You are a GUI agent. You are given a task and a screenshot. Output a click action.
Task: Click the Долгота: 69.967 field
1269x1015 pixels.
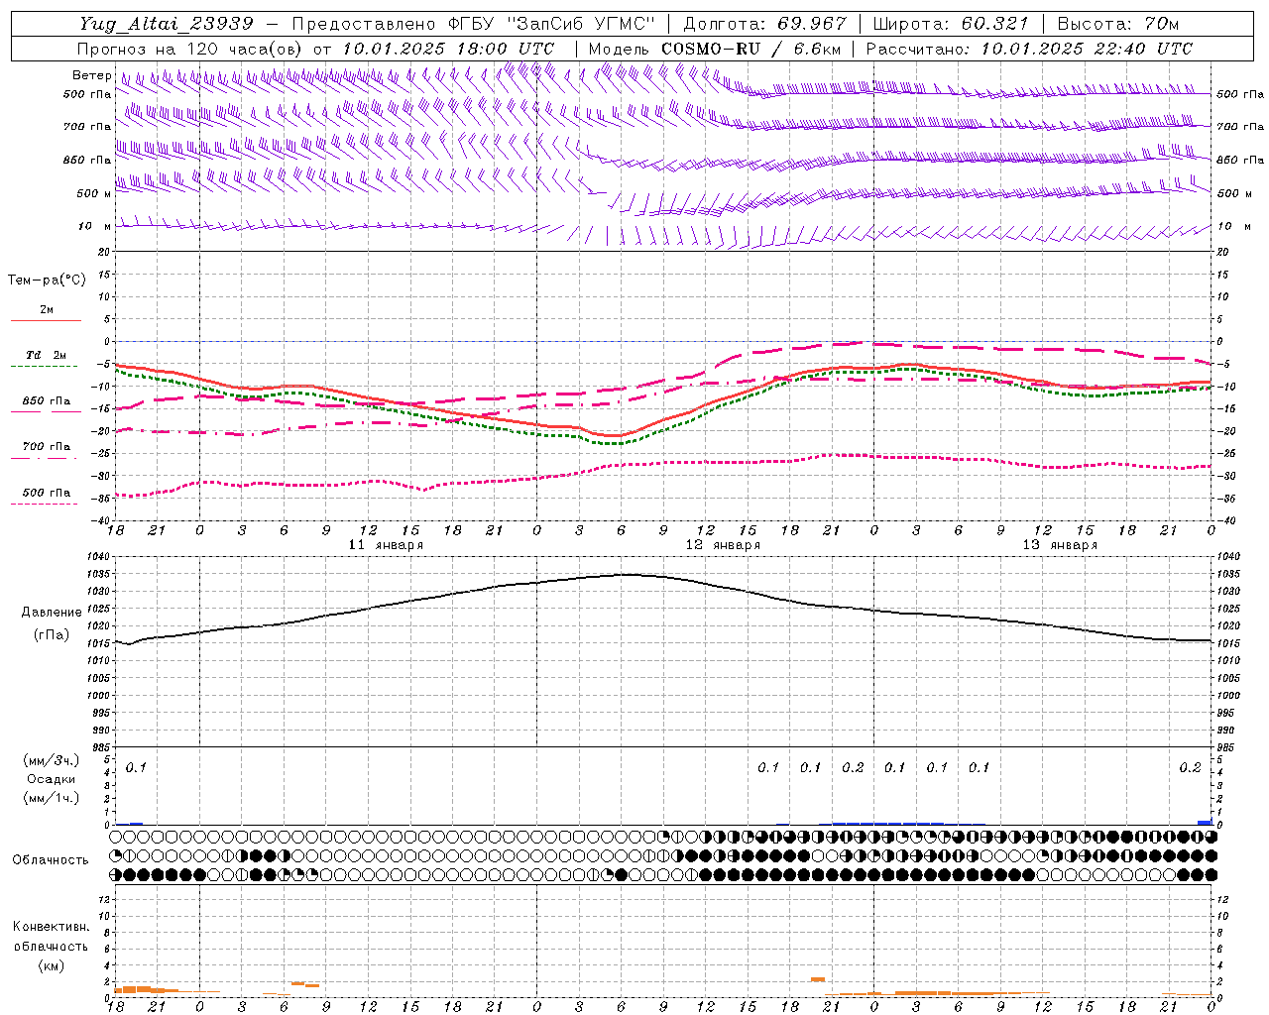(x=764, y=24)
